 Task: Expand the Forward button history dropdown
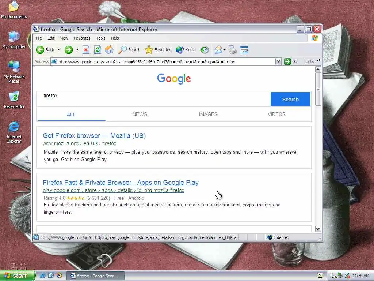point(77,50)
